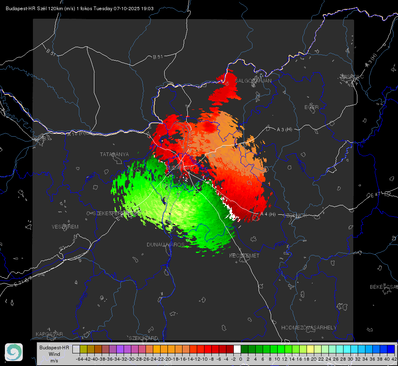Select the lime swatch between 14 and 16
Screen dimensions: 398x366
(x=296, y=349)
